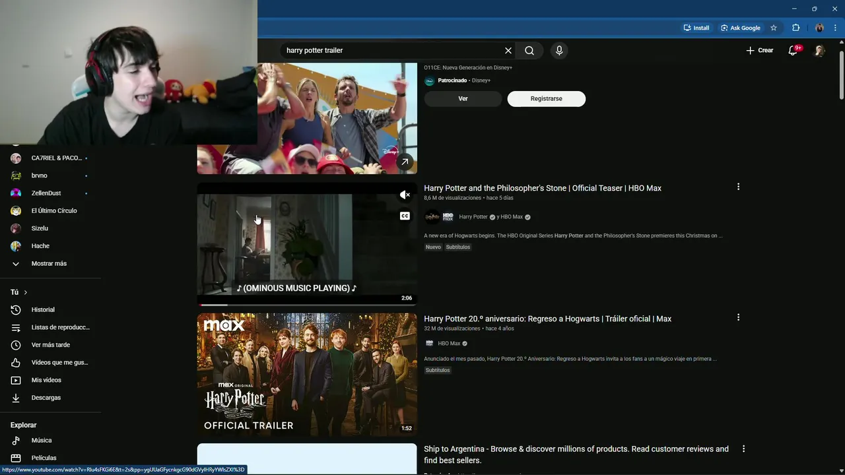This screenshot has width=845, height=475.
Task: Clear the harry potter trailer search text
Action: [508, 50]
